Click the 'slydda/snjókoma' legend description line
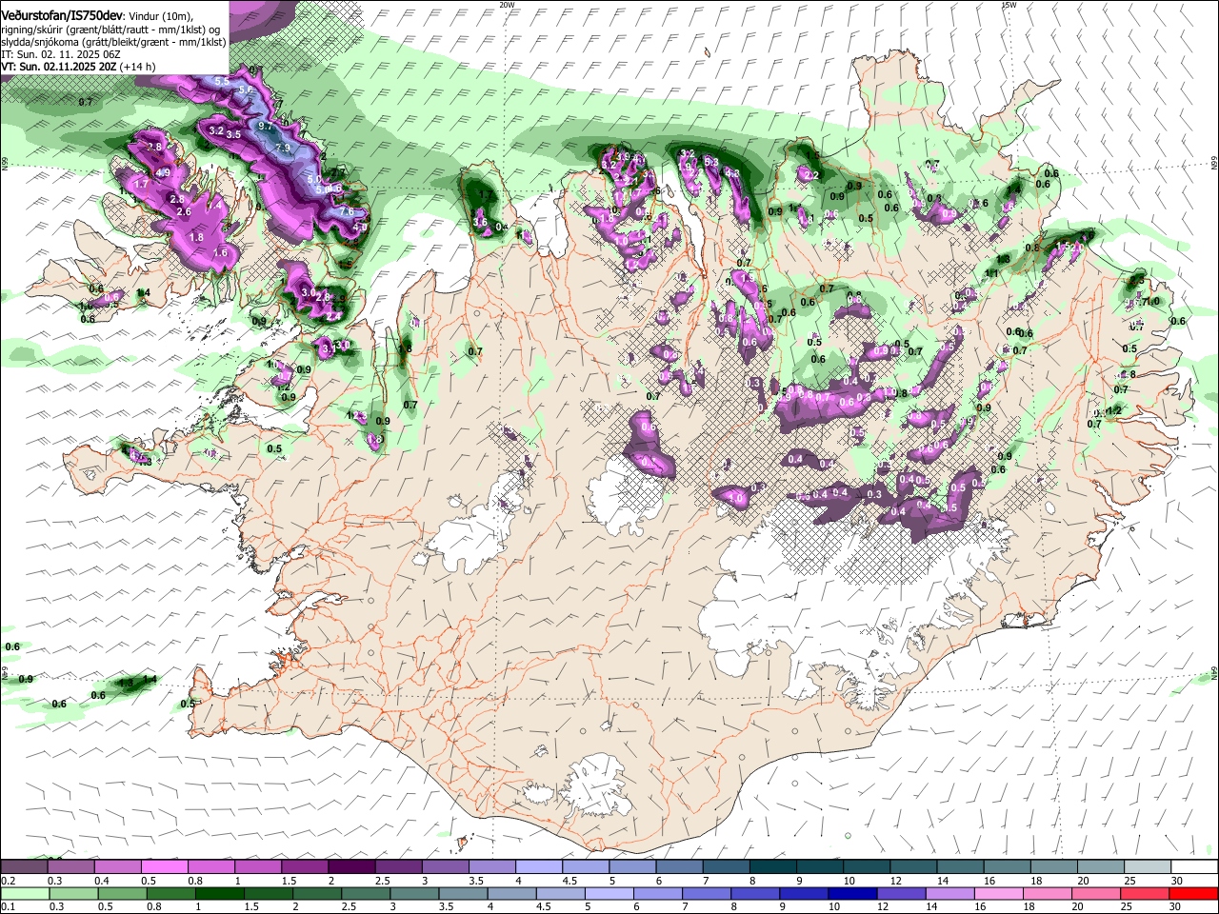1219x914 pixels. coord(113,41)
